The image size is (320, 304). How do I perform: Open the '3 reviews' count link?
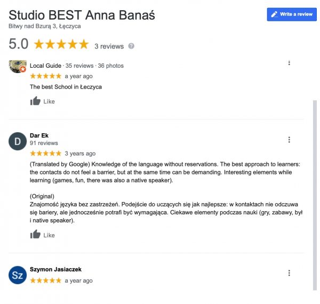pos(109,46)
